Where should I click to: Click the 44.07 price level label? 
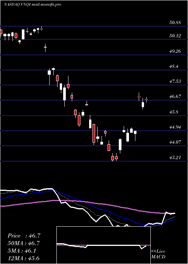(x=175, y=142)
